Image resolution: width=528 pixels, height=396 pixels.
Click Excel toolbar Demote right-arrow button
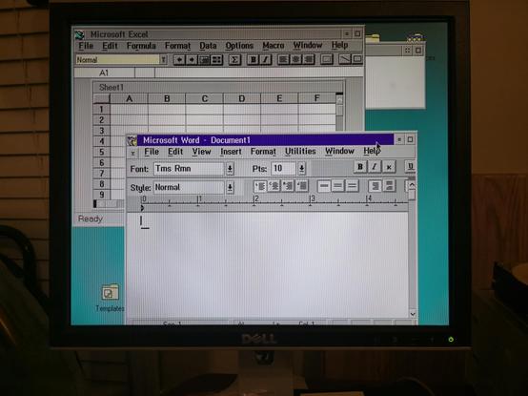point(192,60)
